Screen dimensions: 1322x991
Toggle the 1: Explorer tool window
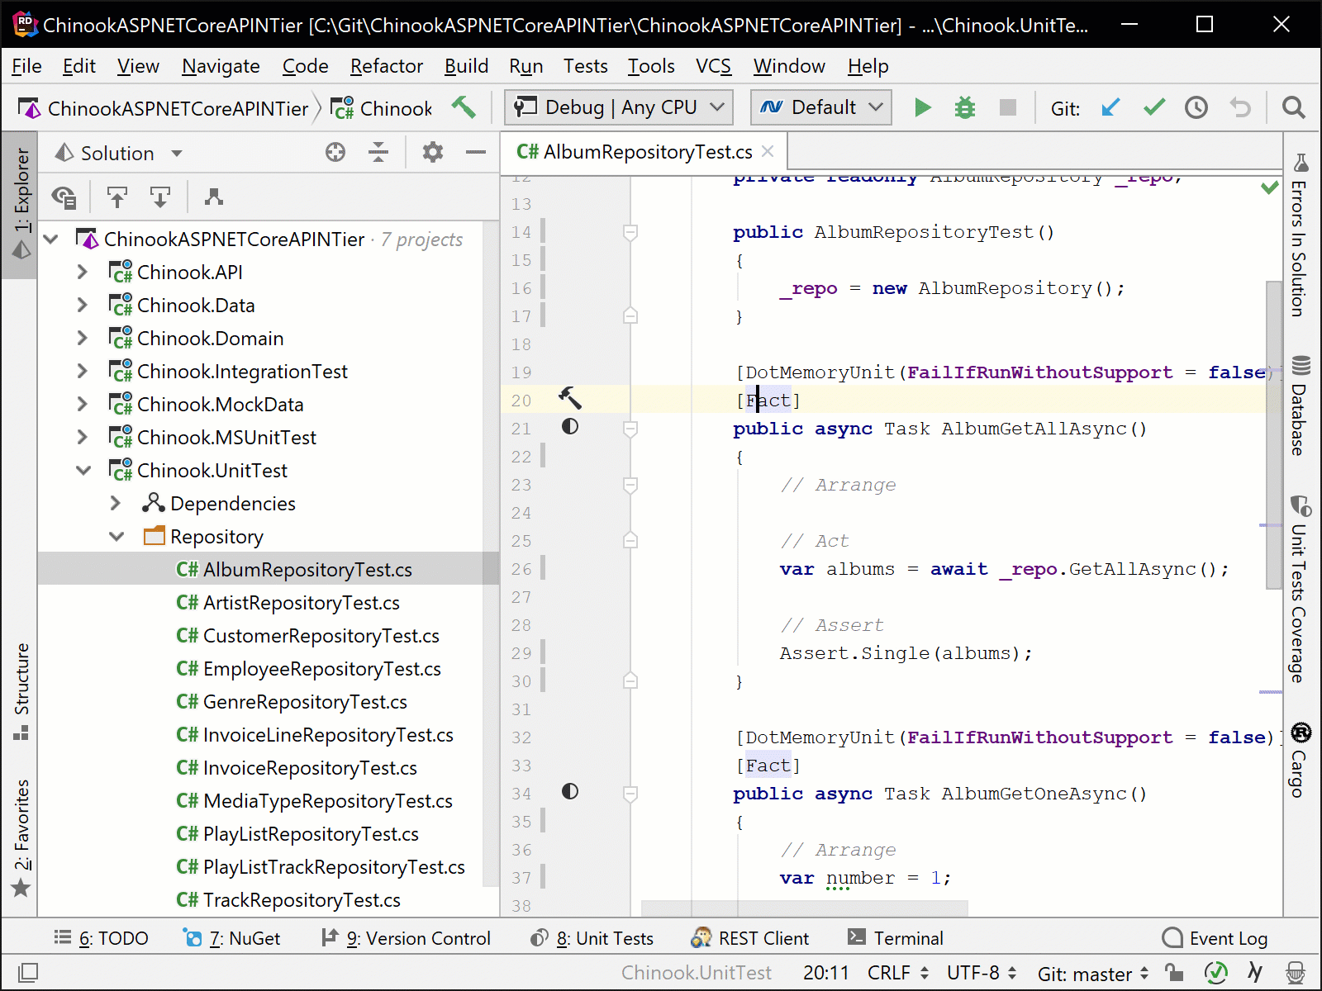tap(21, 203)
